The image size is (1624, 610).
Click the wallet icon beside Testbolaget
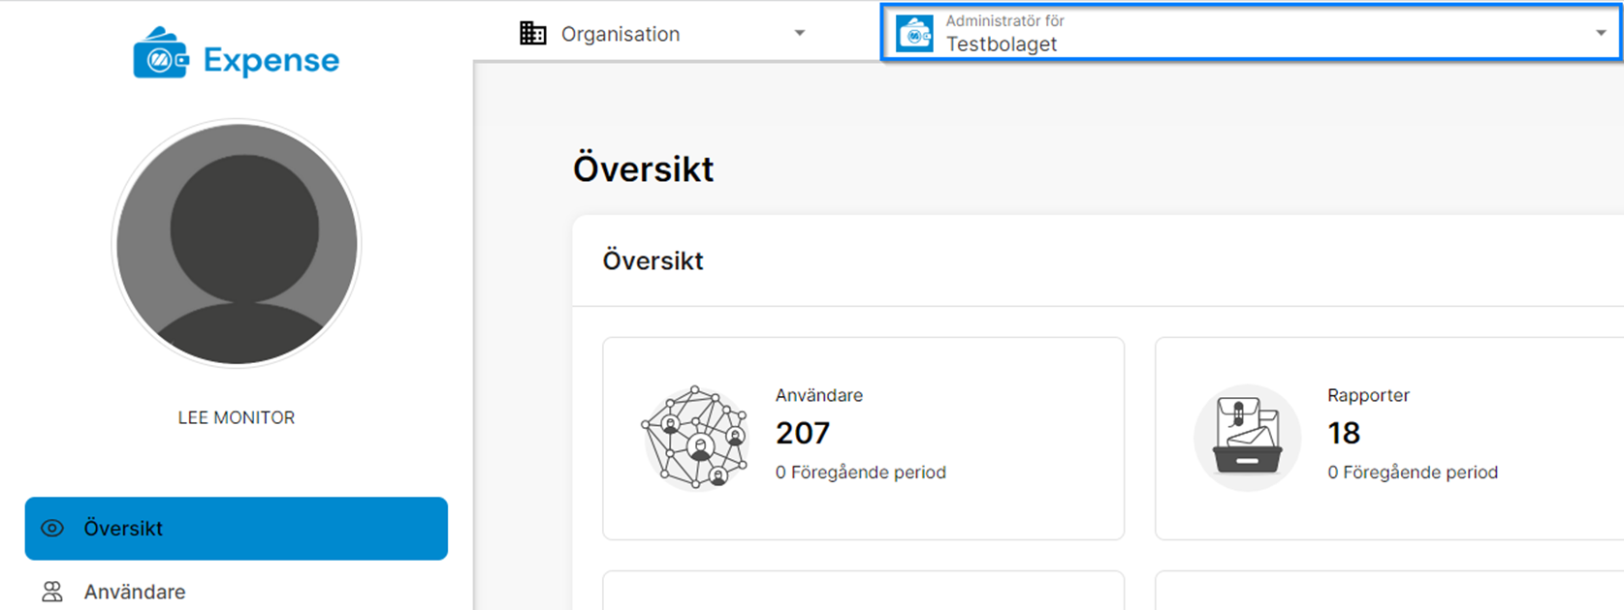tap(914, 34)
